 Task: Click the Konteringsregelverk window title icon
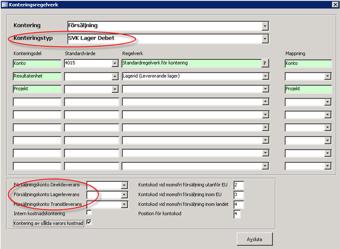pyautogui.click(x=5, y=4)
